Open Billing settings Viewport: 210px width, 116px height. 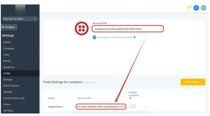7,61
